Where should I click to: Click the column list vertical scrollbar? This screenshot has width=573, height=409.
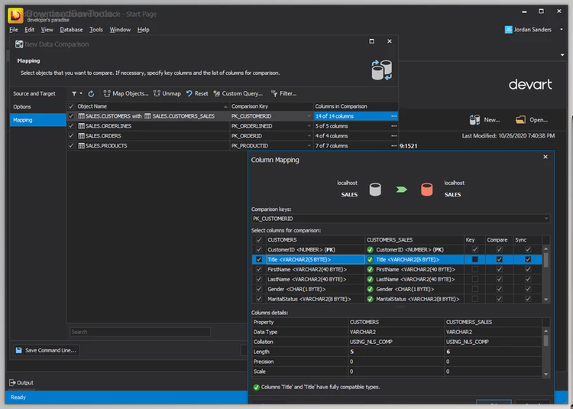pos(545,274)
